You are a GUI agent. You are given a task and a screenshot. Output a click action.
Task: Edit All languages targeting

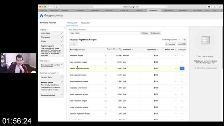[62, 37]
